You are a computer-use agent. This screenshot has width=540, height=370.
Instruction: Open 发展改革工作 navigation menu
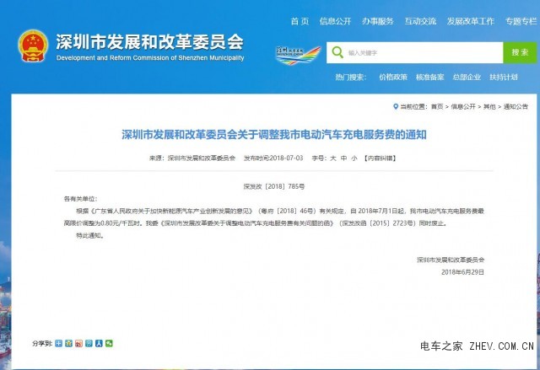coord(471,21)
